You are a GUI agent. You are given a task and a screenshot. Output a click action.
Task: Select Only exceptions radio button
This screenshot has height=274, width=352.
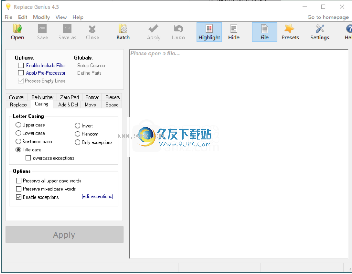pyautogui.click(x=77, y=142)
